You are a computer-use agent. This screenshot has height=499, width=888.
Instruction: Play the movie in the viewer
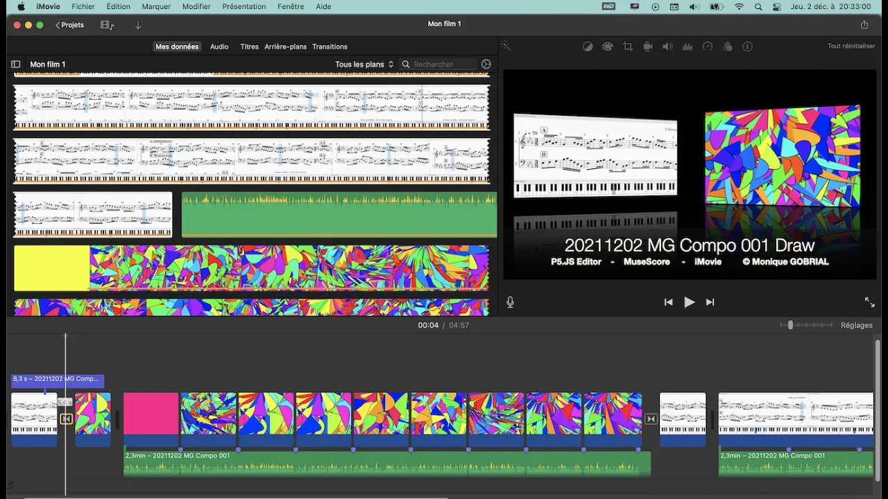(689, 302)
